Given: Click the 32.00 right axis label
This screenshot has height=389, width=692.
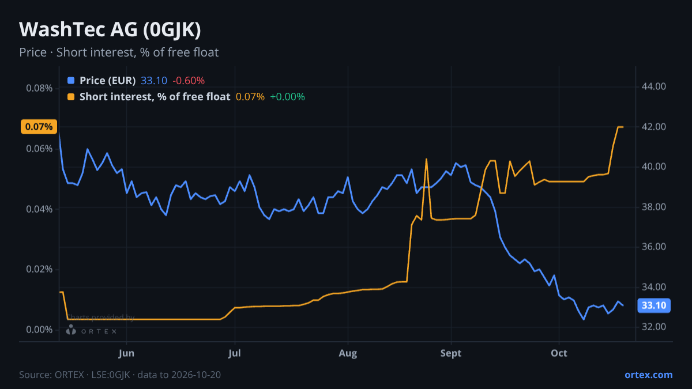Looking at the screenshot, I should [654, 327].
